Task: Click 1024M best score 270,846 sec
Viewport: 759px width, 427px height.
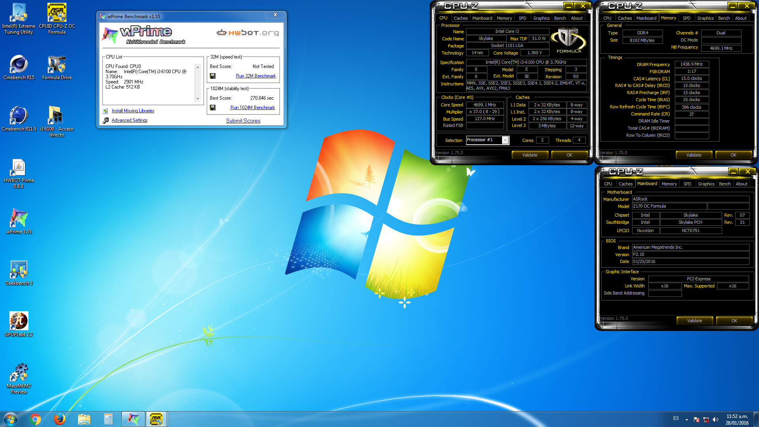Action: (x=262, y=98)
